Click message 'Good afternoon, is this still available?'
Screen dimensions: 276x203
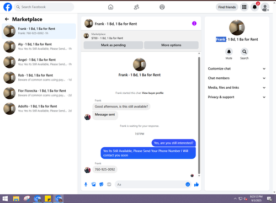(121, 106)
